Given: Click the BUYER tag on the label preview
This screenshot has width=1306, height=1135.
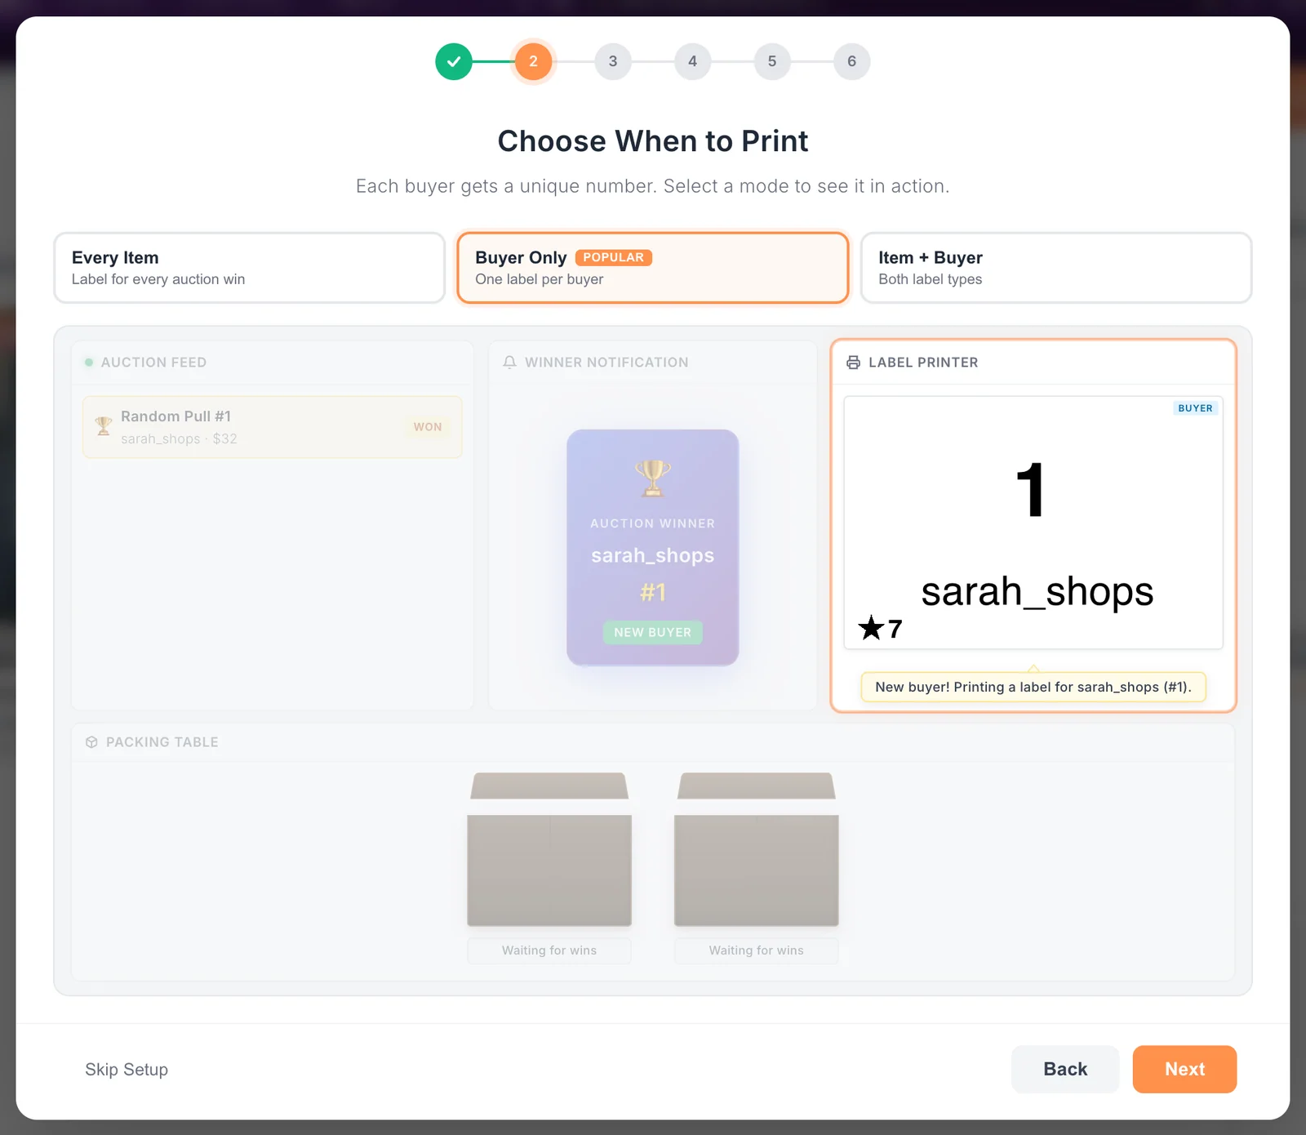Looking at the screenshot, I should (1195, 408).
